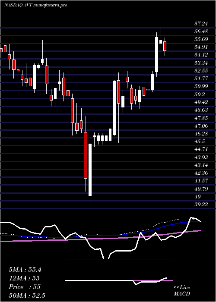Viewport: 216px width, 302px height.
Task: Select the 5MA : 55.4 readout
Action: click(25, 270)
